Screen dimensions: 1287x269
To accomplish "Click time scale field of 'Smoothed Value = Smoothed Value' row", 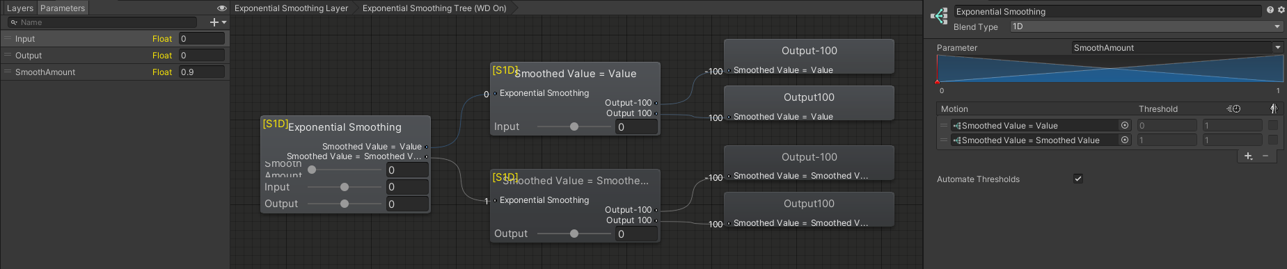I will pyautogui.click(x=1232, y=140).
